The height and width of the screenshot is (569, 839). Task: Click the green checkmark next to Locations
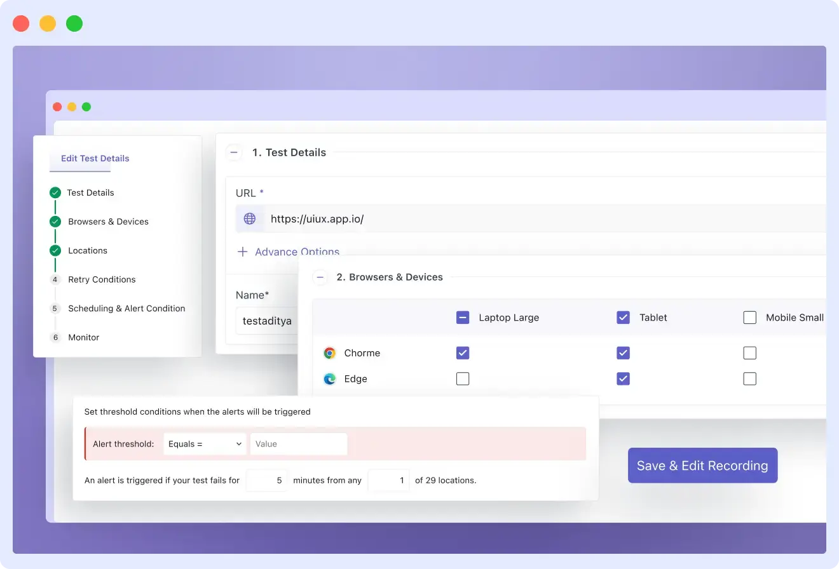click(x=55, y=250)
